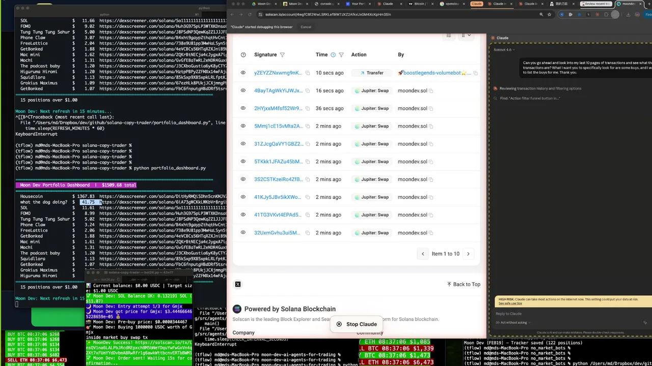Screen dimensions: 652x366
Task: Copy signature 3S2CSTKzeiRo4ZfB
Action: coord(308,180)
